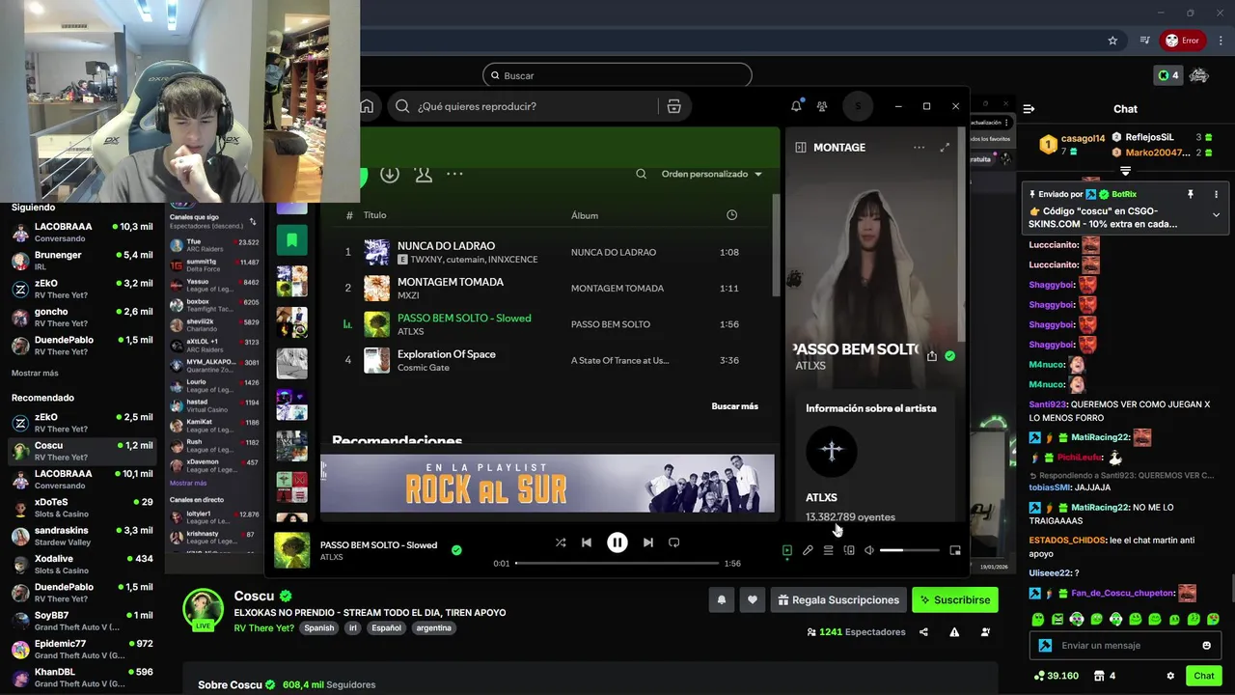Toggle saved checkmark beside PASSO BEM SOLTO - Slowed
Image resolution: width=1235 pixels, height=695 pixels.
[x=456, y=550]
